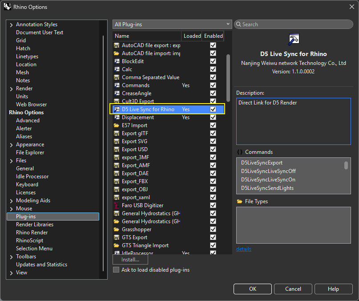The width and height of the screenshot is (359, 301).
Task: Expand the Appearance node
Action: click(x=11, y=145)
